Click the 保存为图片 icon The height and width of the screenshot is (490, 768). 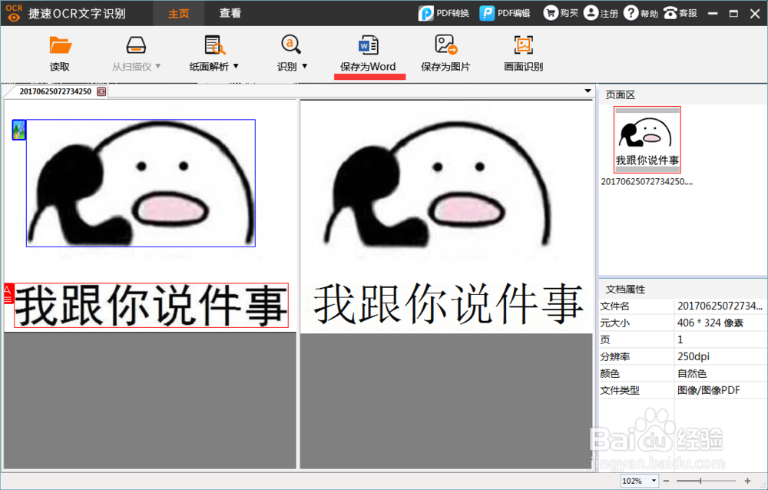coord(445,45)
